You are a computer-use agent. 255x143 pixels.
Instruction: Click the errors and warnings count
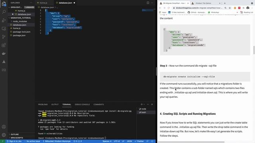point(78,141)
